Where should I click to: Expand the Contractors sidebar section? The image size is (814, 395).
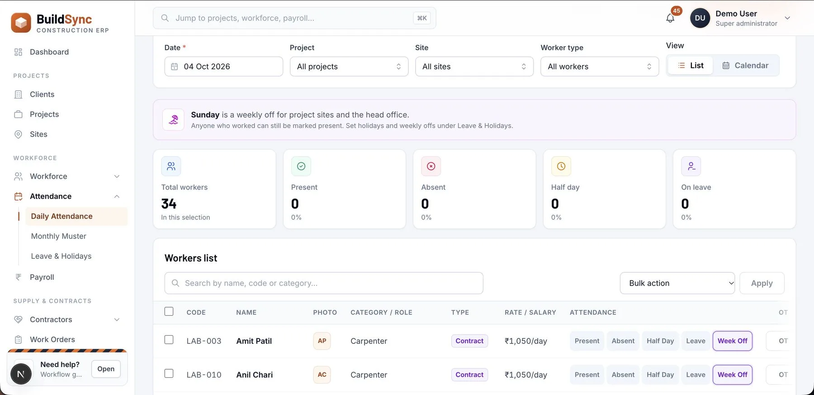117,319
